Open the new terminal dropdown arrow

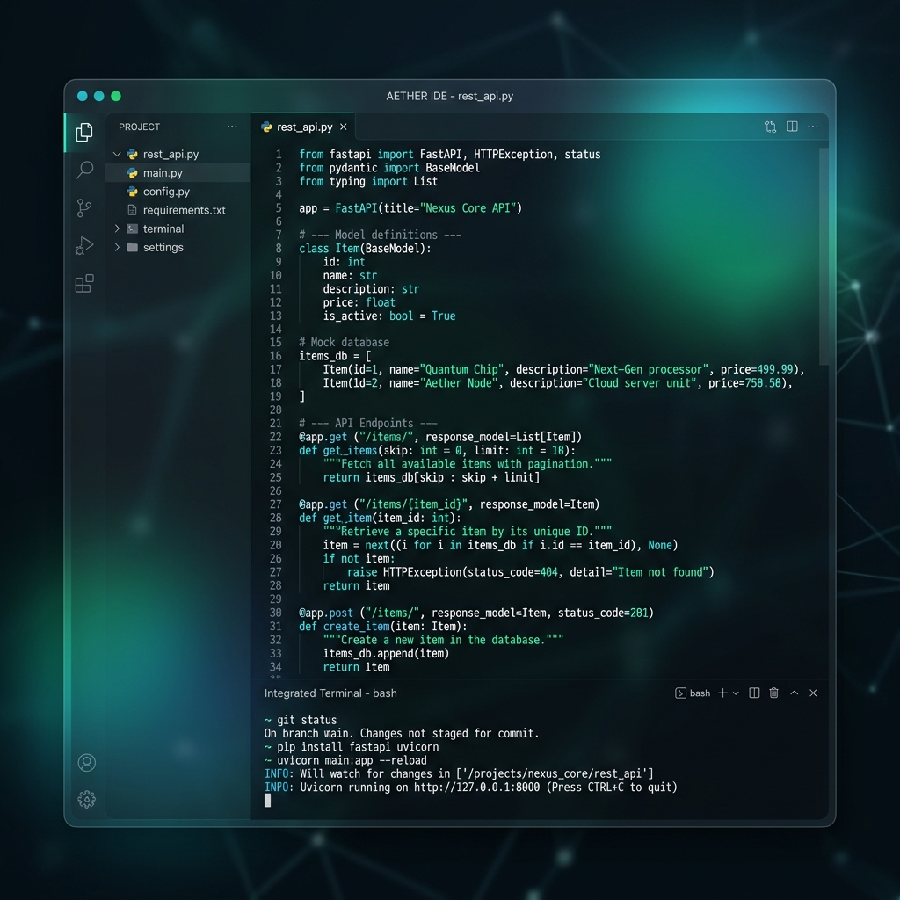tap(736, 693)
